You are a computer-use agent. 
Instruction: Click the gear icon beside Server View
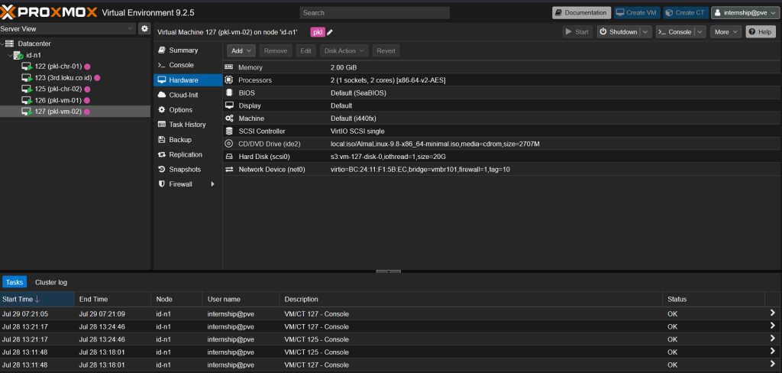tap(144, 29)
